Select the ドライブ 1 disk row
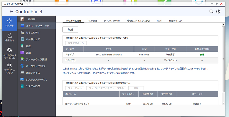 [x=140, y=55]
